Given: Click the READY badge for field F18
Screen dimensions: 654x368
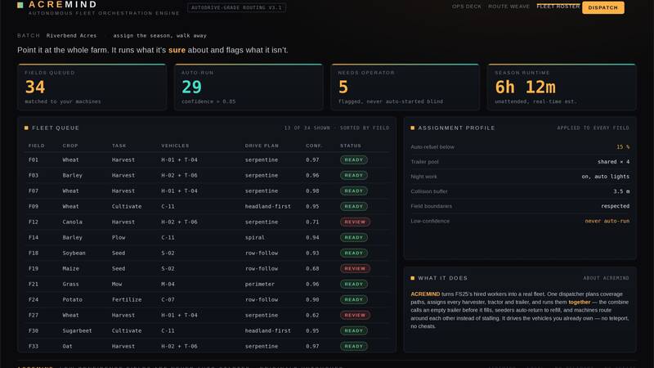Looking at the screenshot, I should (354, 253).
